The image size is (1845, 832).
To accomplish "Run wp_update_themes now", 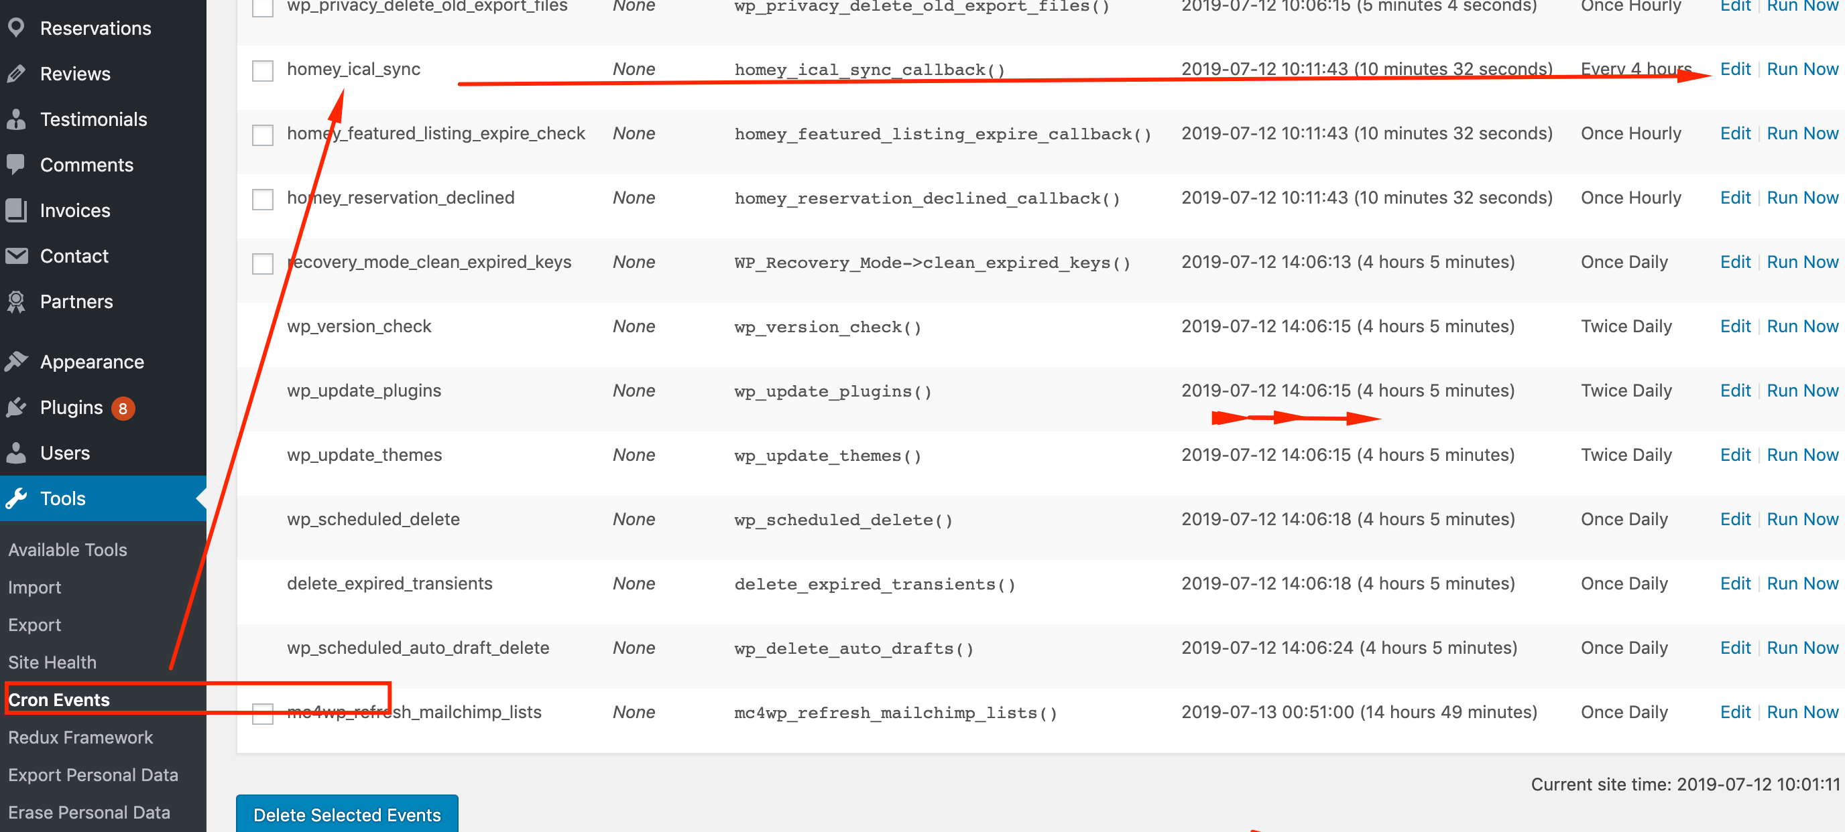I will [1802, 455].
